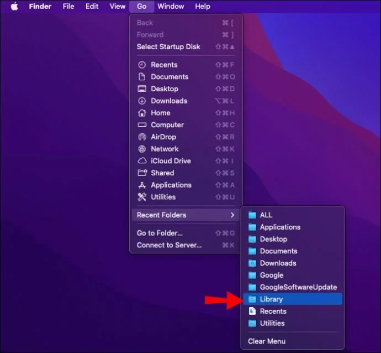The image size is (381, 353).
Task: Click the Documents folder icon in submenu
Action: [x=252, y=251]
